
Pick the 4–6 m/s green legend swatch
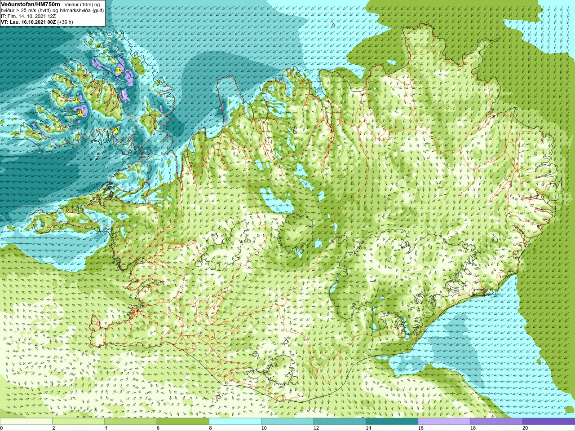pyautogui.click(x=131, y=422)
